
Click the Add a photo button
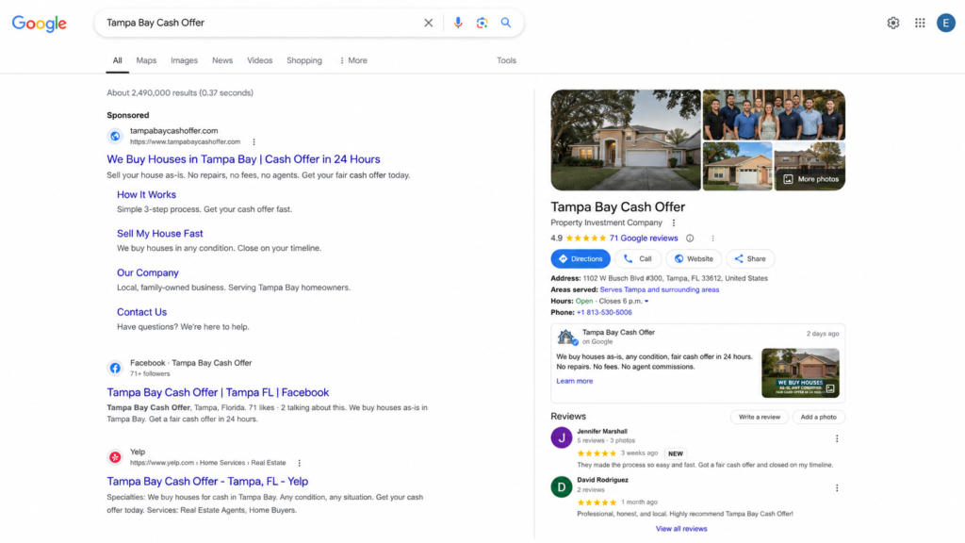[x=819, y=417]
